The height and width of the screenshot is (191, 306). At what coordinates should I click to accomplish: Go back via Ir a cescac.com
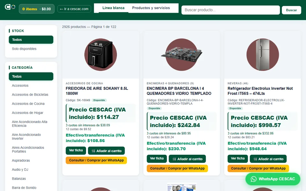click(74, 9)
